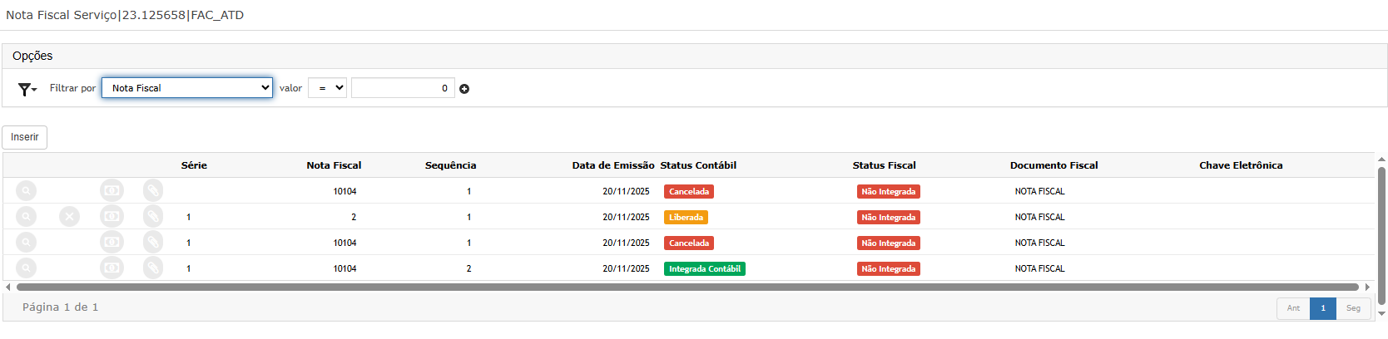Go to next page with Seg button
Viewport: 1388px width, 339px height.
tap(1353, 308)
